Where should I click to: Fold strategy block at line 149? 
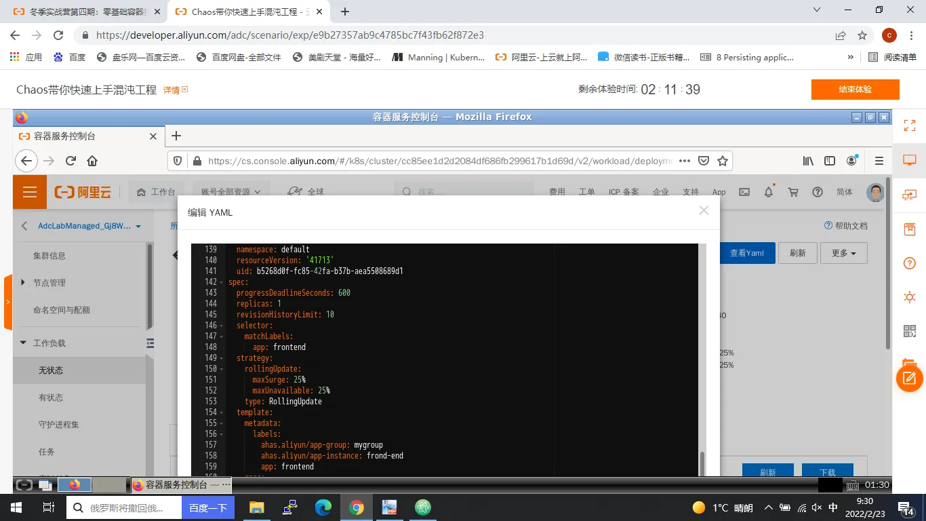(222, 358)
